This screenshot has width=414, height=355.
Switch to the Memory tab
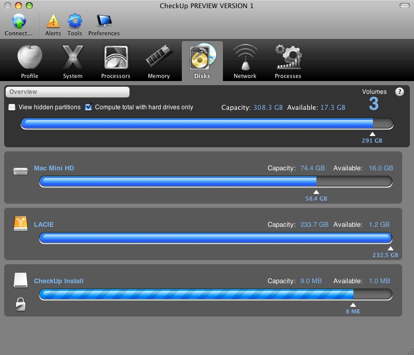[159, 61]
